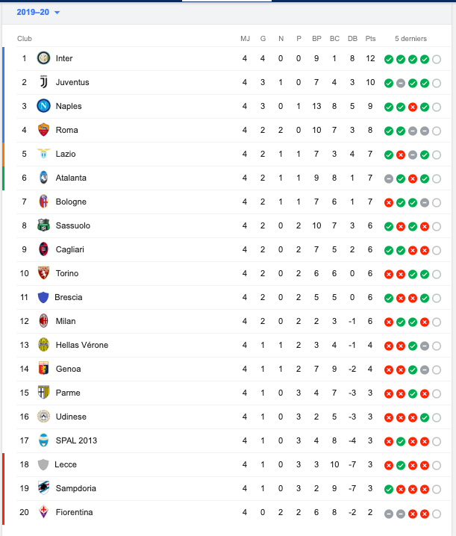Viewport: 456px width, 536px height.
Task: Click the Milan club crest
Action: point(43,321)
